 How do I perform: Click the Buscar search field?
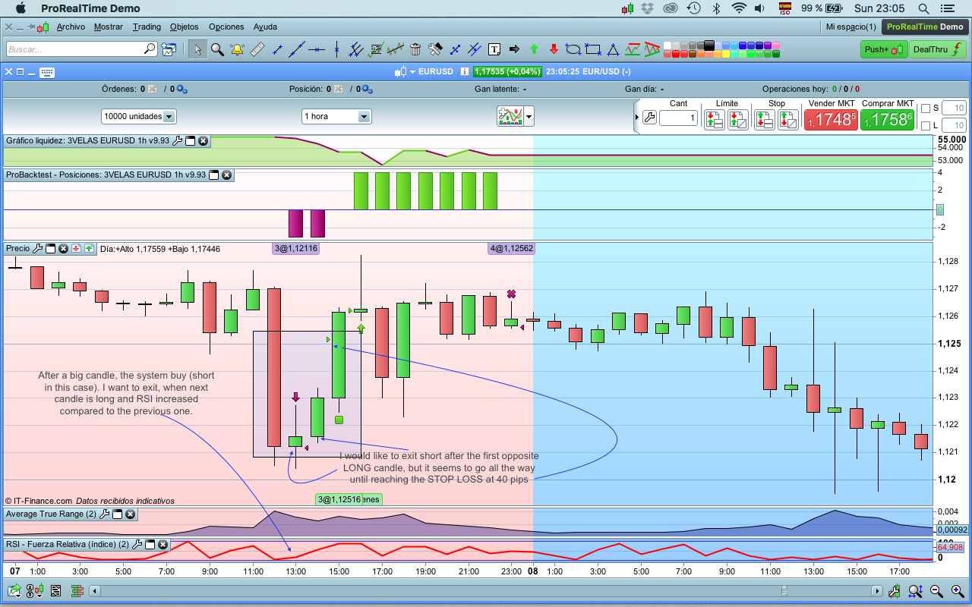click(x=82, y=49)
